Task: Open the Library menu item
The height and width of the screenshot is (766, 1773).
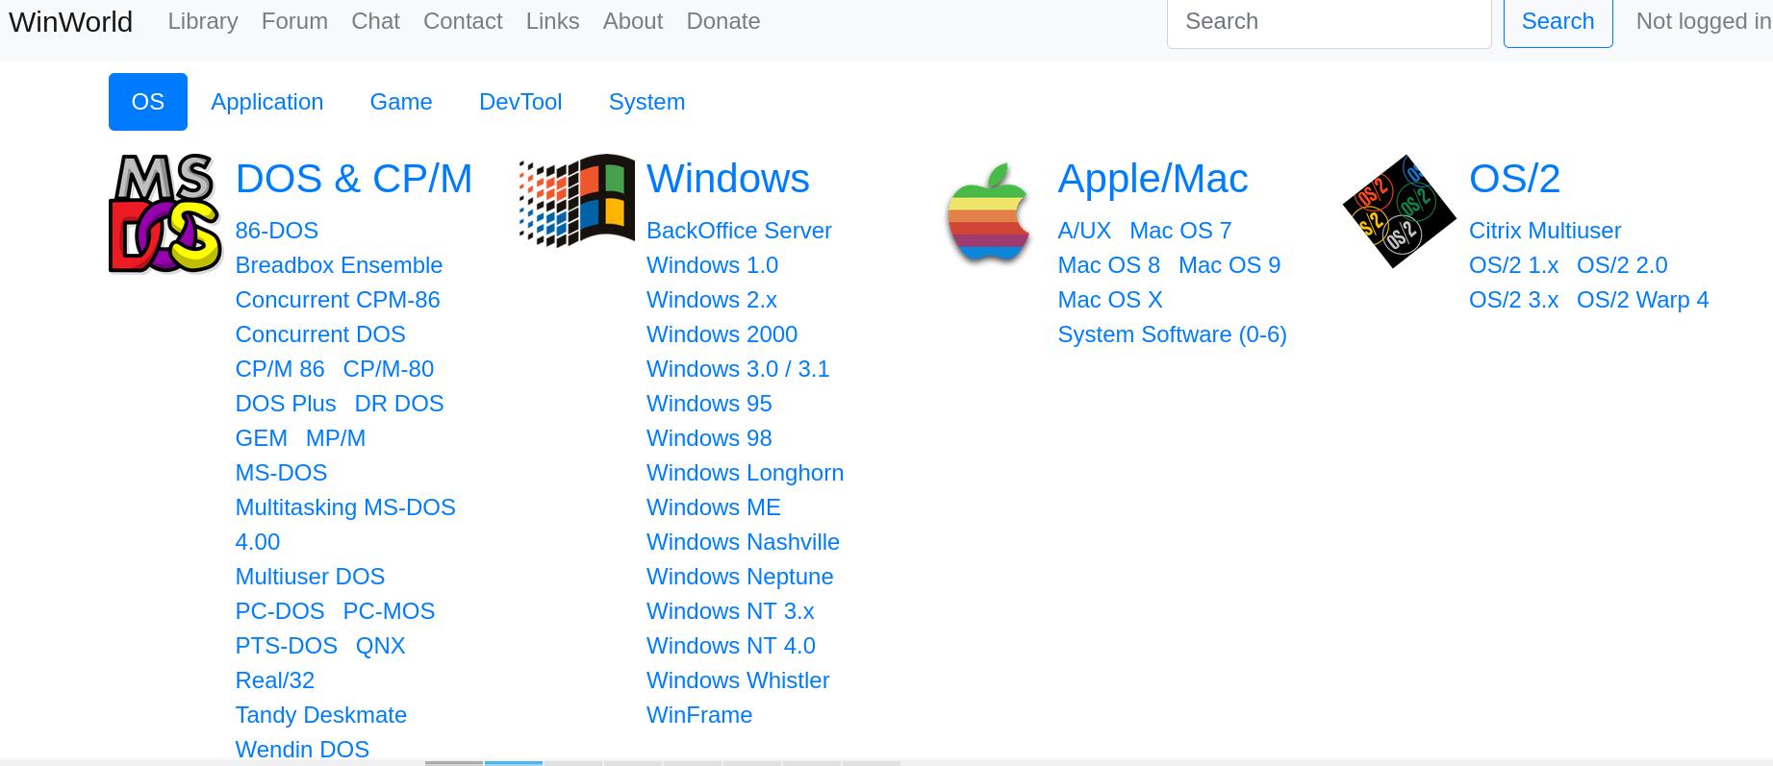Action: point(203,21)
